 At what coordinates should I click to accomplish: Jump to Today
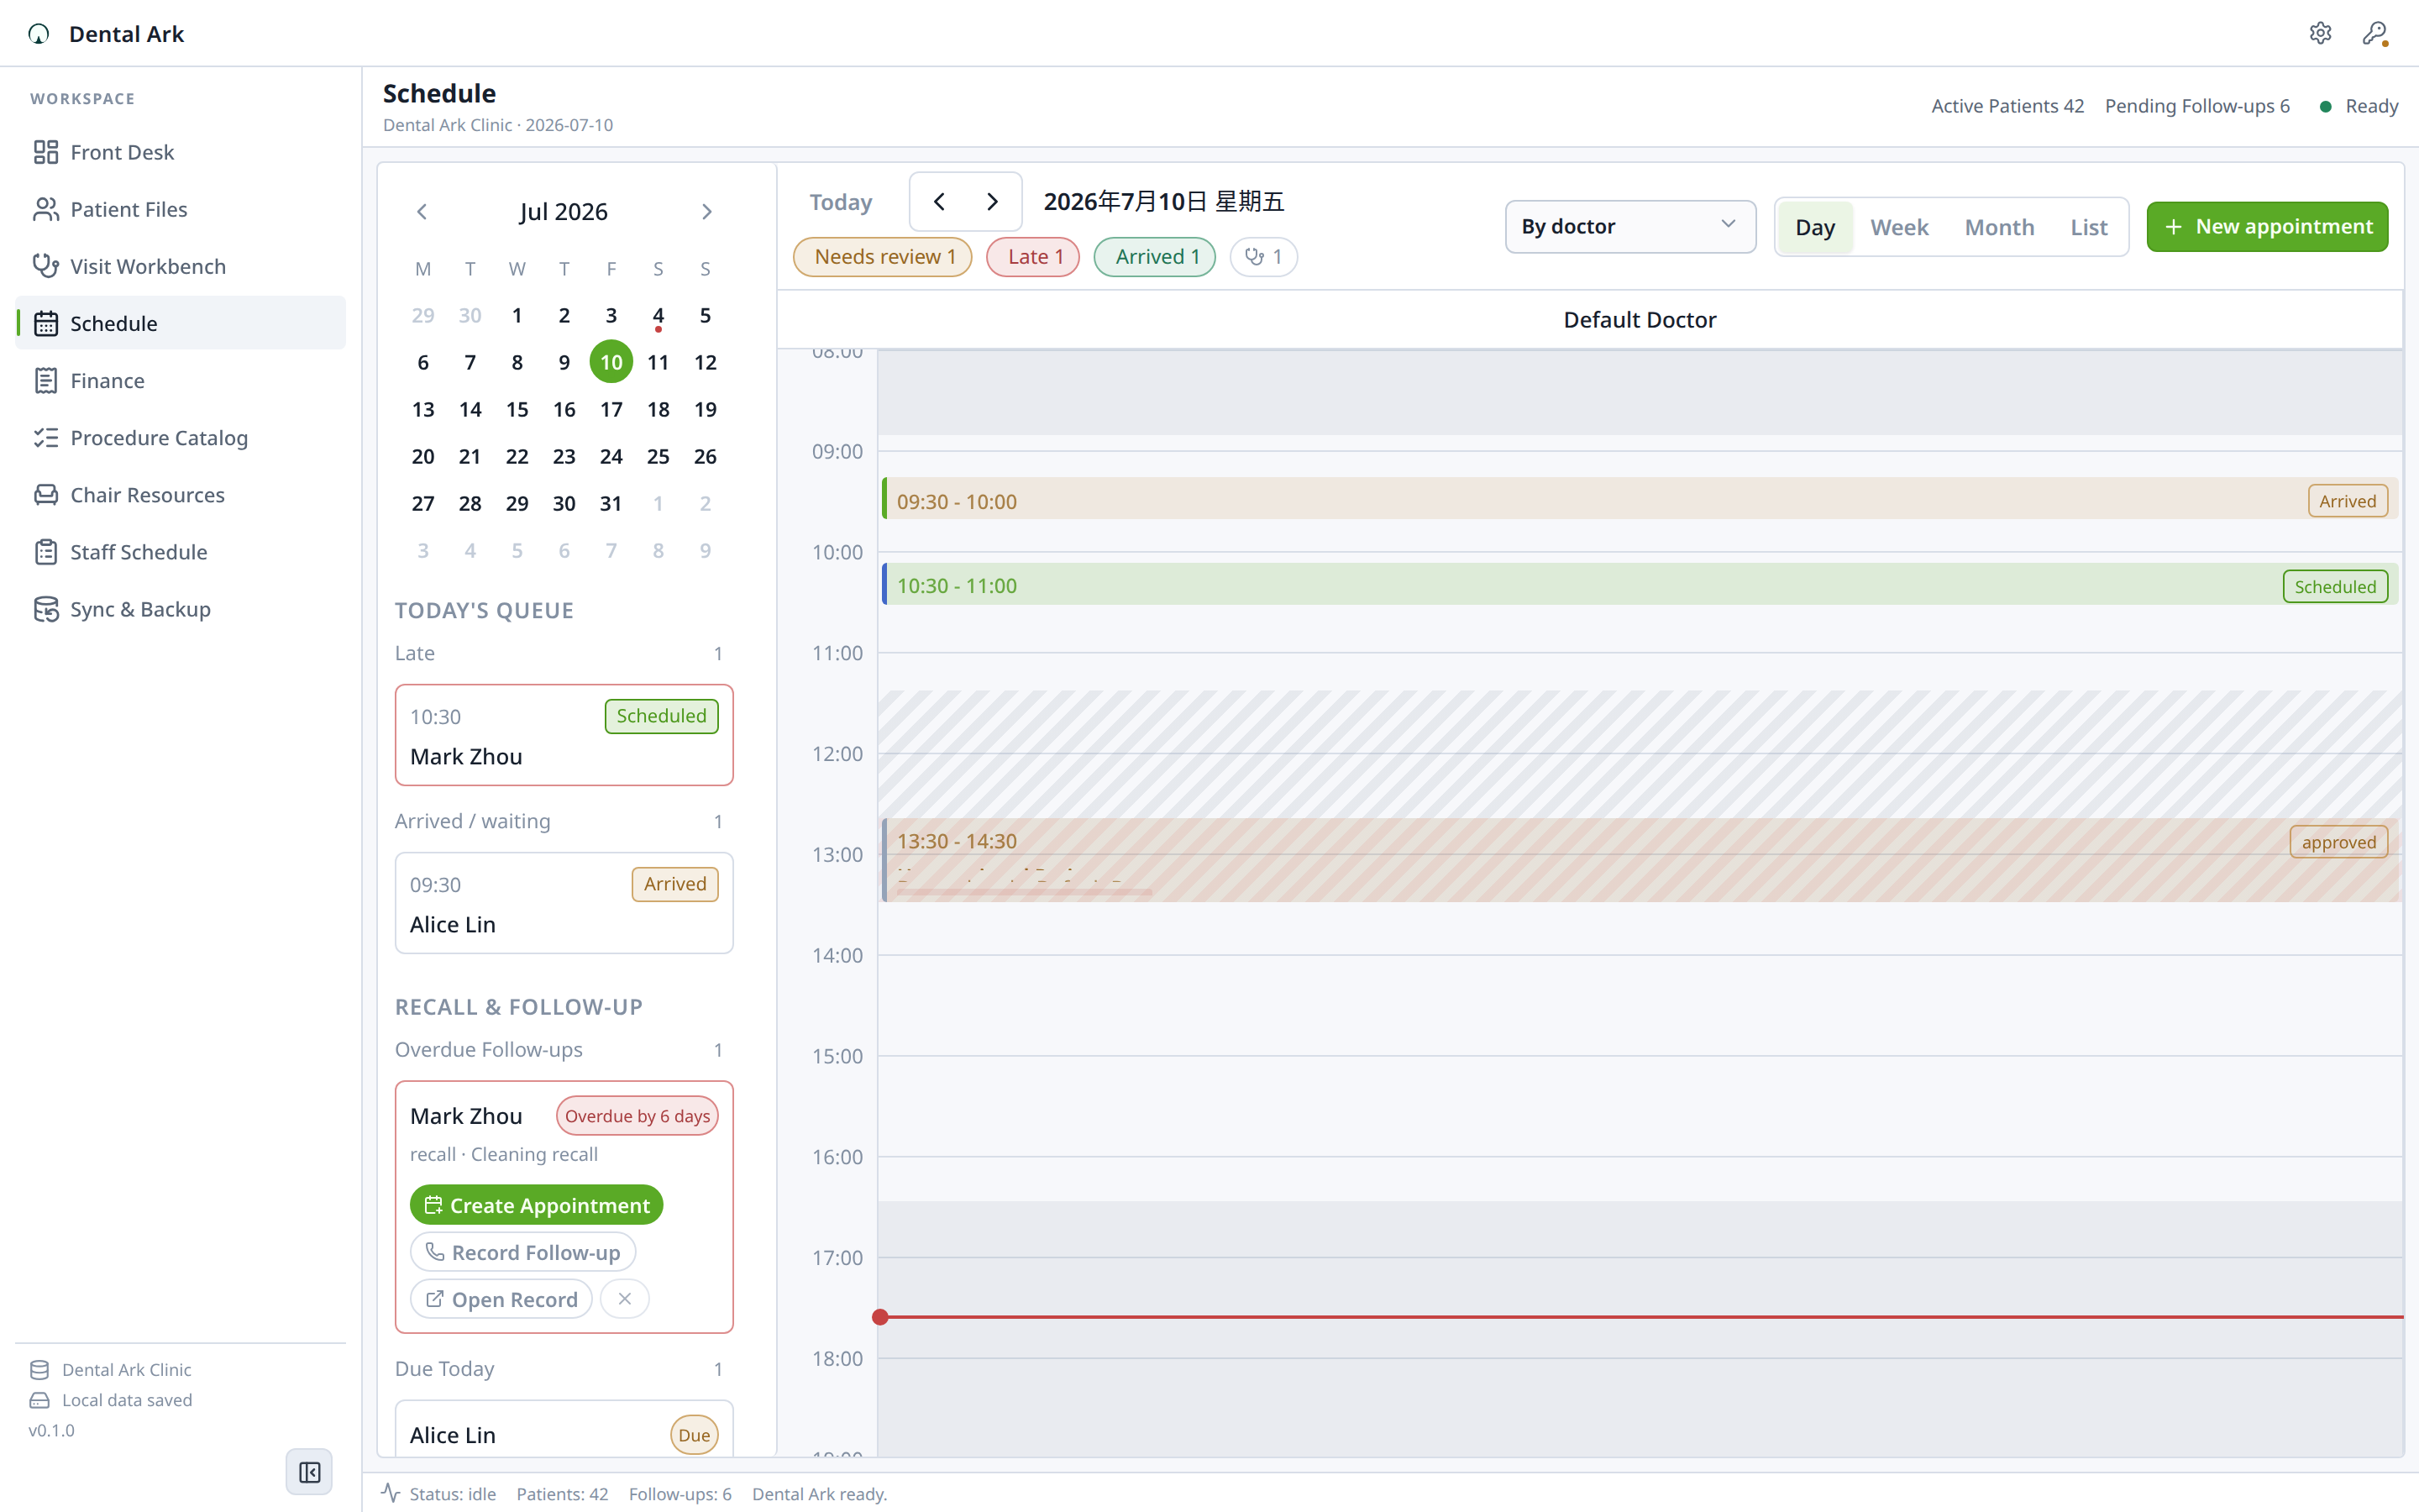pyautogui.click(x=841, y=202)
